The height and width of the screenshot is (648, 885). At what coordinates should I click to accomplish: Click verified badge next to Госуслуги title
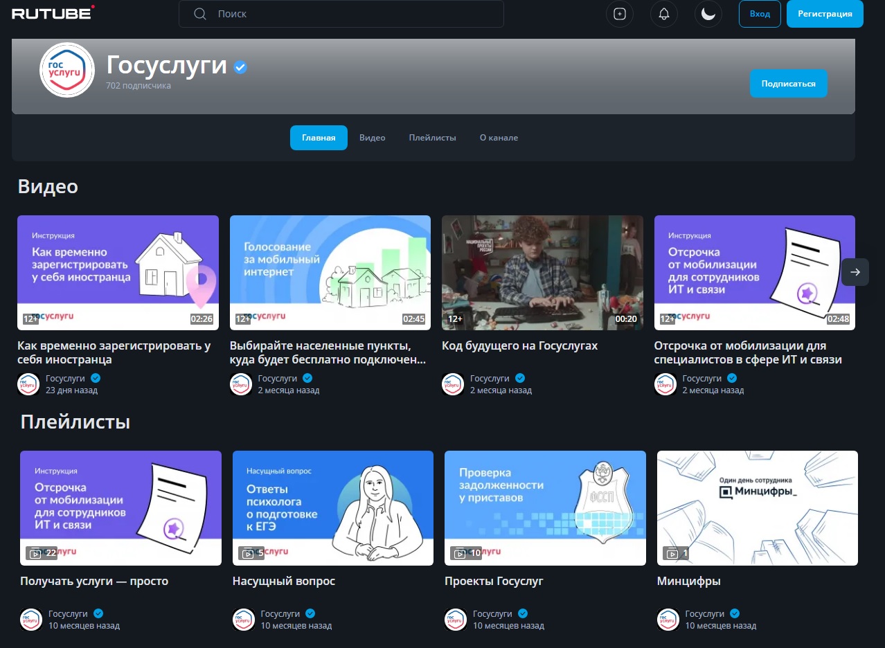click(x=240, y=67)
